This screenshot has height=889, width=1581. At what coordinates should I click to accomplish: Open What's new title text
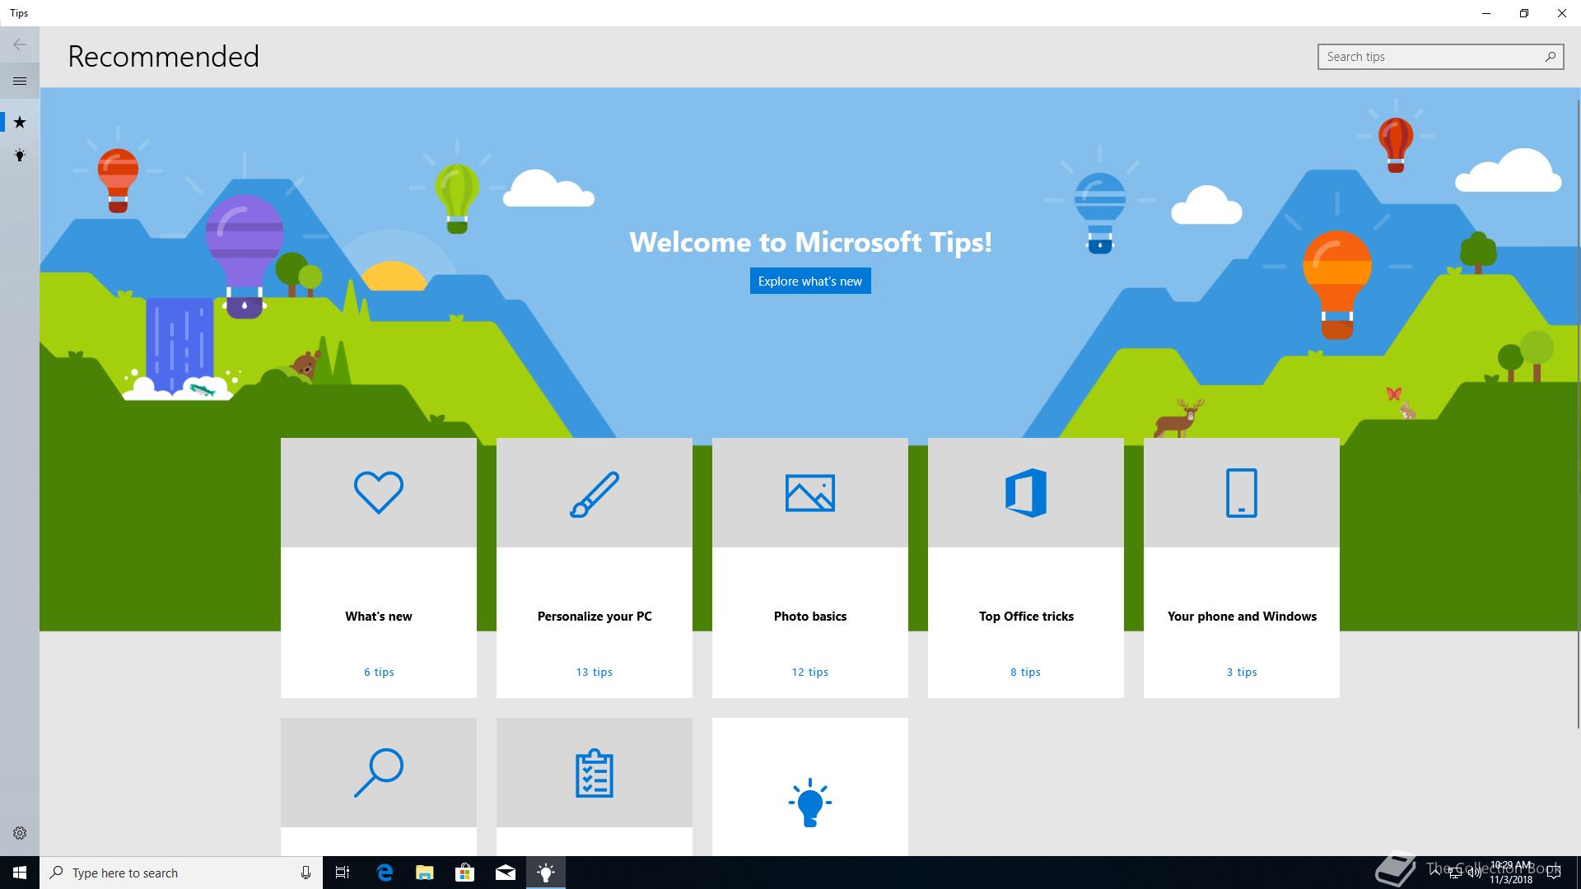[379, 617]
